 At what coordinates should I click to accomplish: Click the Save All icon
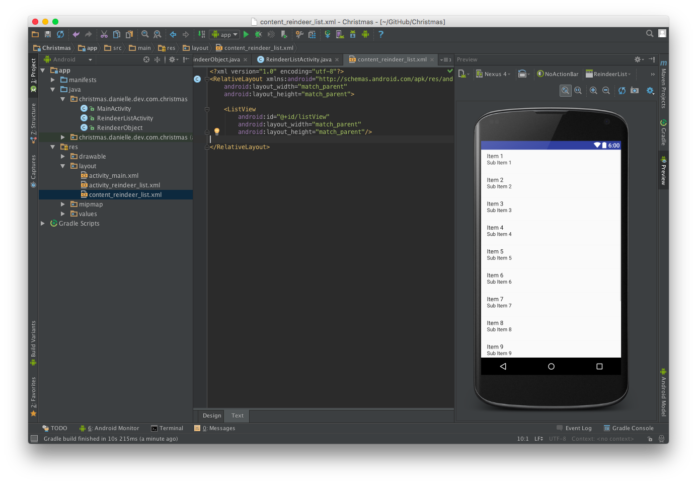(48, 34)
